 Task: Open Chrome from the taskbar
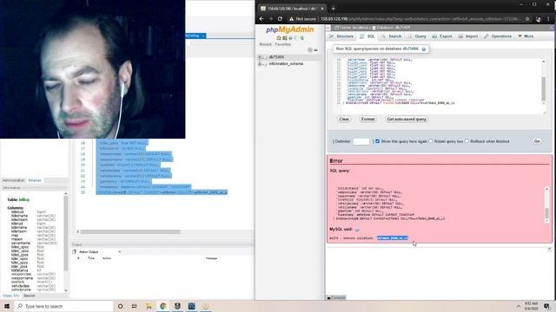click(x=163, y=306)
